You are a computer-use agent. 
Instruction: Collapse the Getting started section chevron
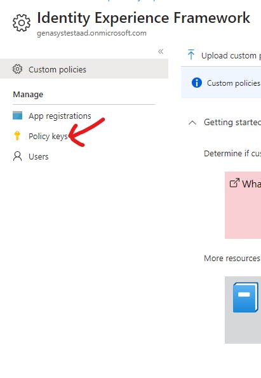click(192, 123)
